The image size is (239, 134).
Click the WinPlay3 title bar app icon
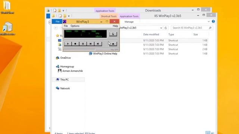65,22
